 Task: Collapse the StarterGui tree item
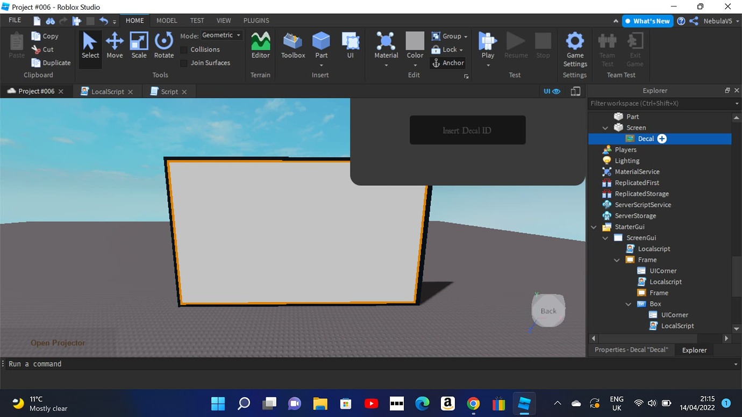click(x=594, y=227)
